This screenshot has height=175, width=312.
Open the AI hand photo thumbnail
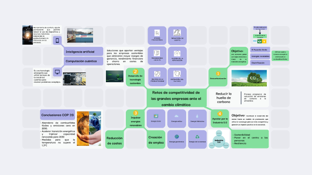tap(27, 35)
